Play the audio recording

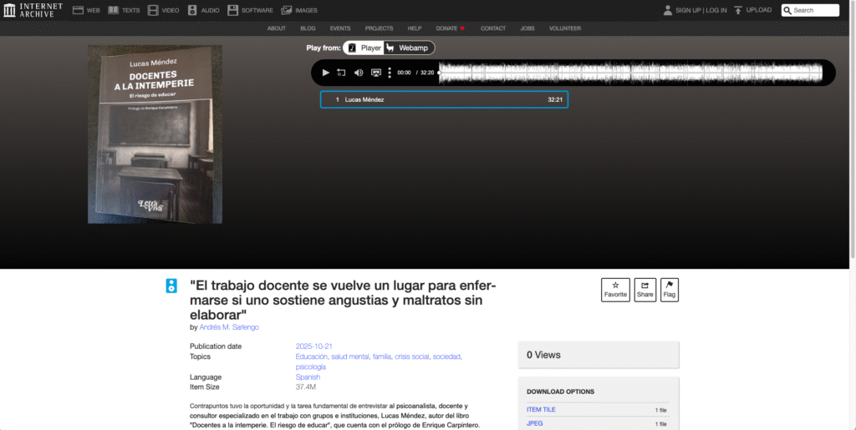click(x=326, y=73)
